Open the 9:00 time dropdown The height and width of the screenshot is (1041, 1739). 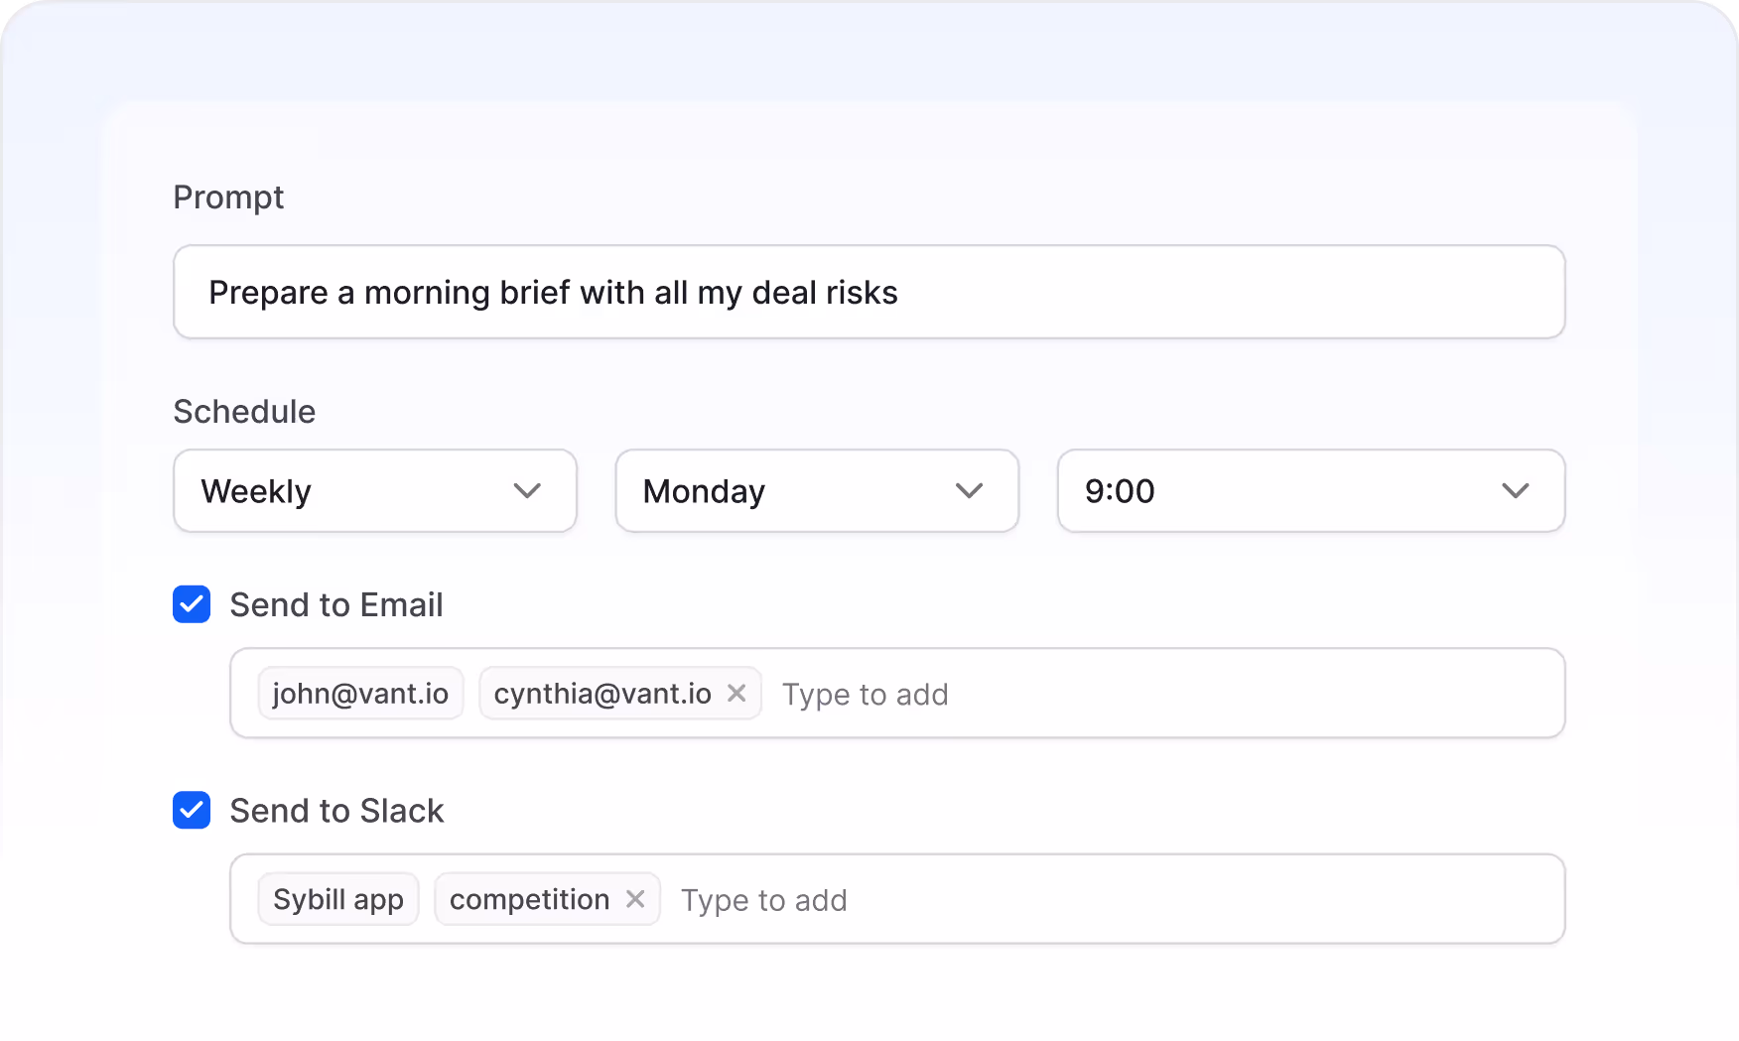[x=1311, y=490]
